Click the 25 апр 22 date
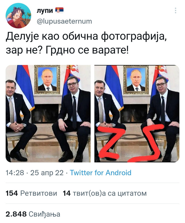The width and height of the screenshot is (185, 223). 47,173
